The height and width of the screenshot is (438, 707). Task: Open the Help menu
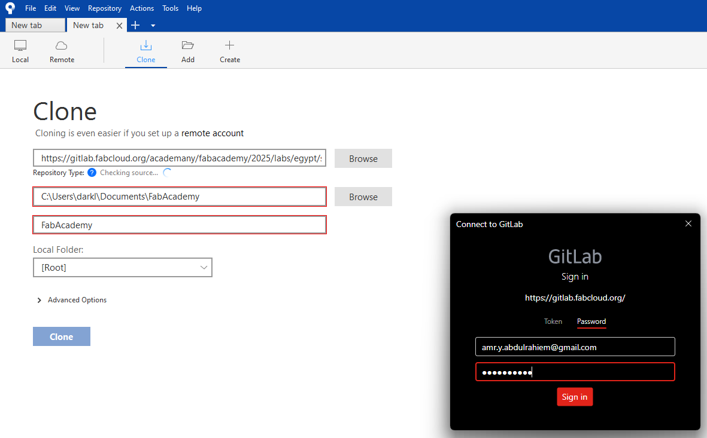click(x=194, y=8)
